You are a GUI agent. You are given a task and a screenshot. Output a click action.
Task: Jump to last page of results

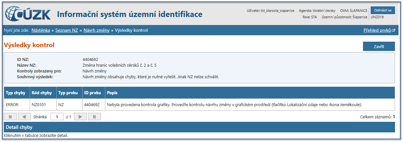[94, 117]
